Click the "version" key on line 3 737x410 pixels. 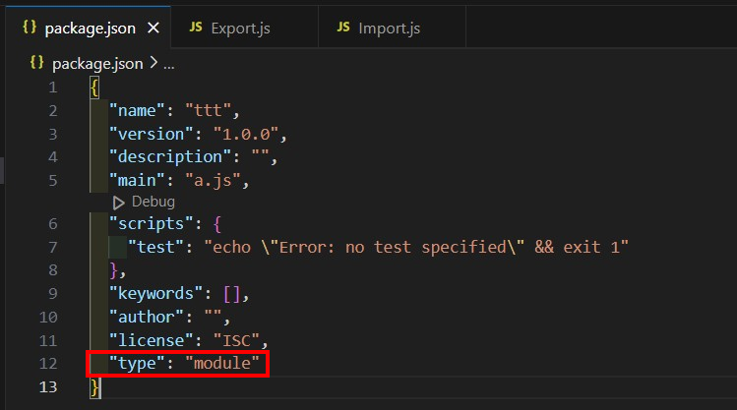point(151,135)
